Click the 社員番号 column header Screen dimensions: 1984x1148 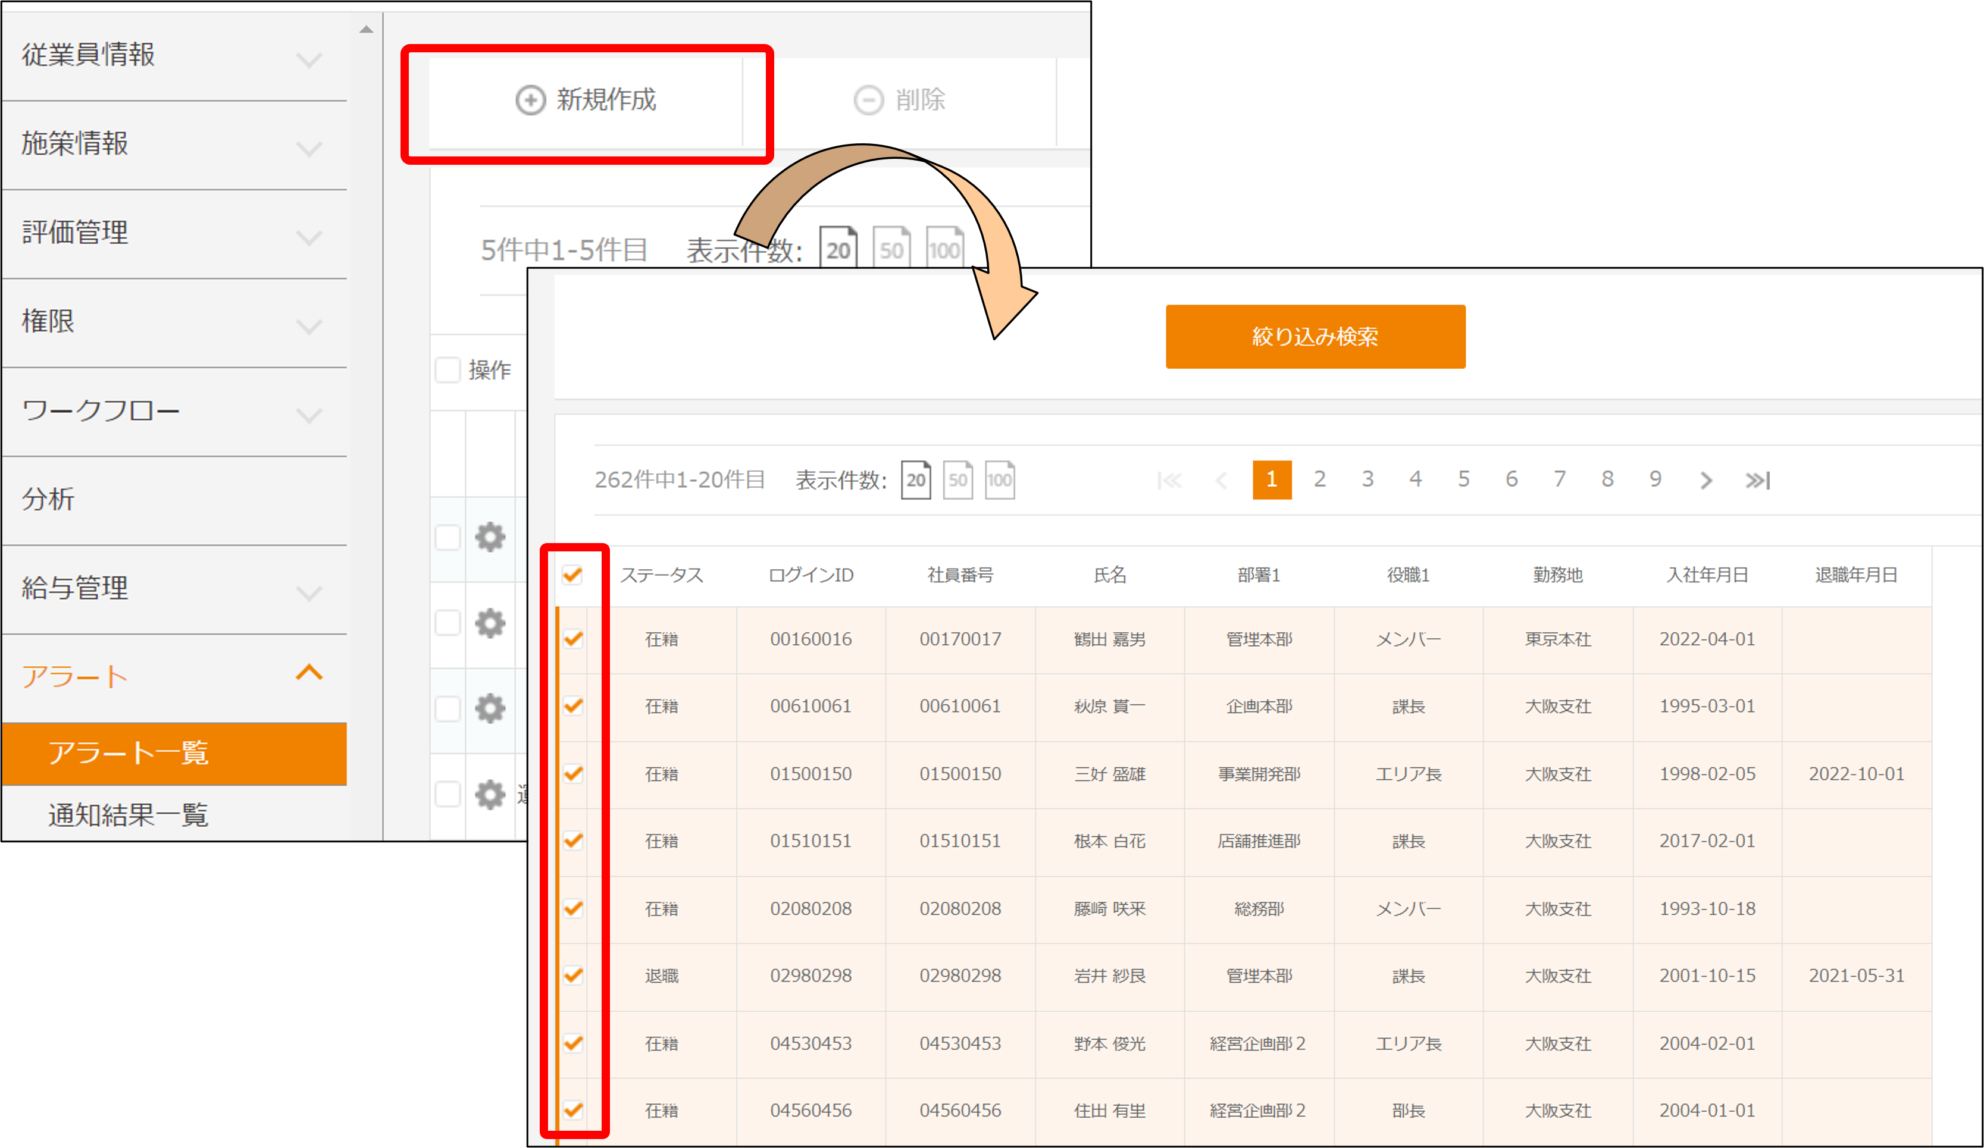960,575
